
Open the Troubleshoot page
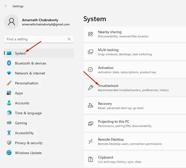coord(135,88)
